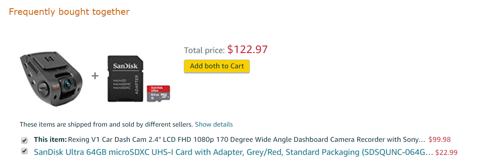The image size is (483, 164).
Task: Click the $122.97 total price
Action: pos(248,50)
